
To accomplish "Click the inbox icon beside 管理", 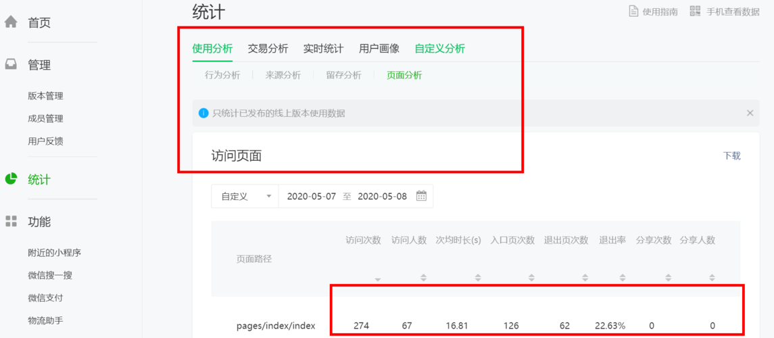I will tap(11, 65).
